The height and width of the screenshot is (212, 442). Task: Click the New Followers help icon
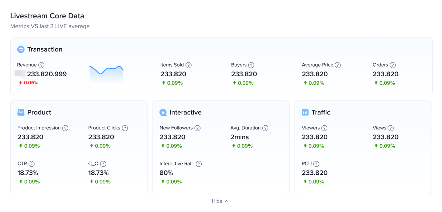[x=198, y=128]
